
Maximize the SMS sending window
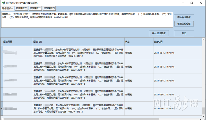point(191,3)
